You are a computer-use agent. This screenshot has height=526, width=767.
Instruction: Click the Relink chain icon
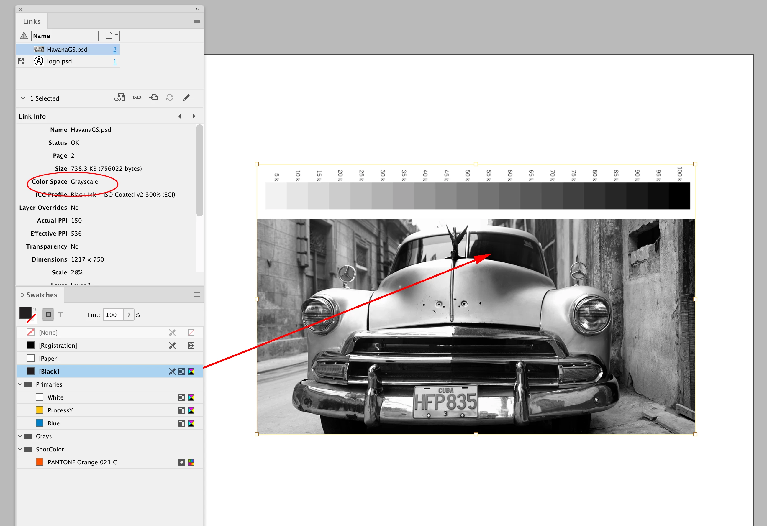pos(137,97)
